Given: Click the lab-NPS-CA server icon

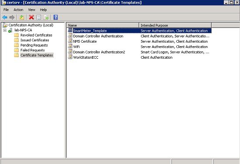Looking at the screenshot, I should [x=10, y=30].
